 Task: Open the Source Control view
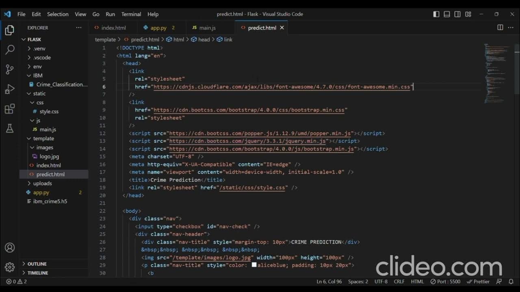pos(9,69)
